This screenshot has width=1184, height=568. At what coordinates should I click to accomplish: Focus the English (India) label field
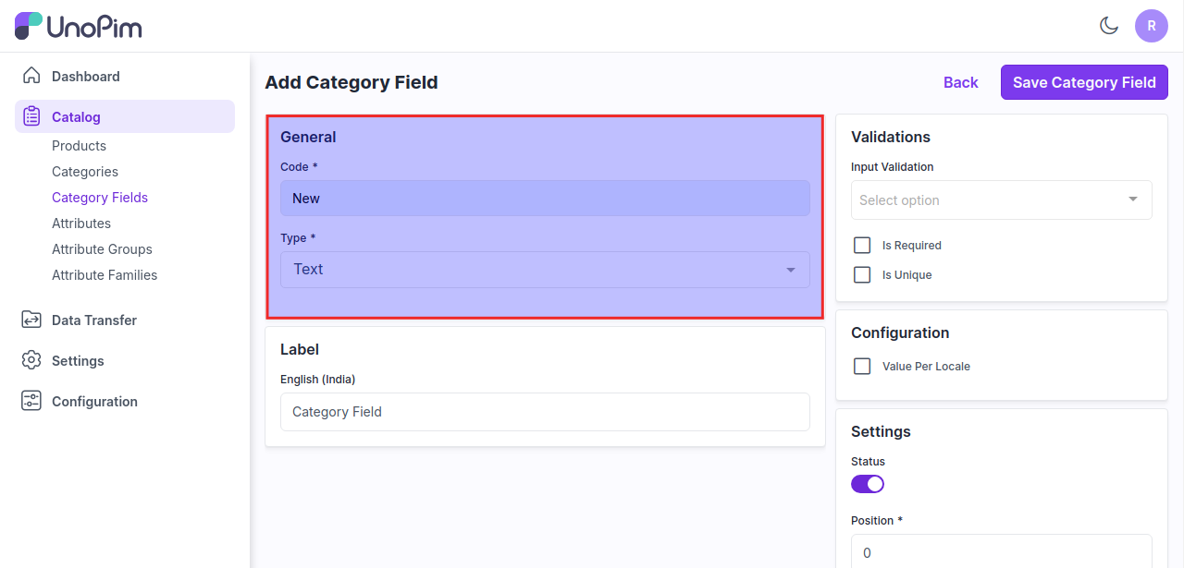(x=545, y=412)
